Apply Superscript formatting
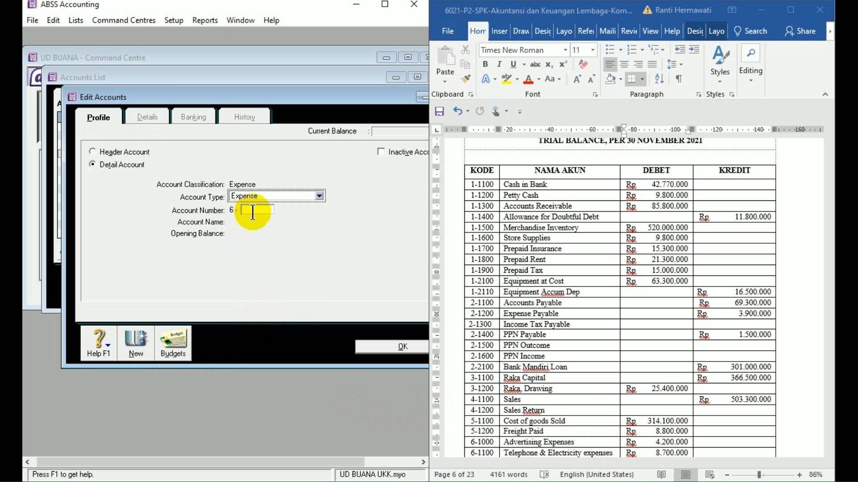The width and height of the screenshot is (858, 482). (564, 64)
